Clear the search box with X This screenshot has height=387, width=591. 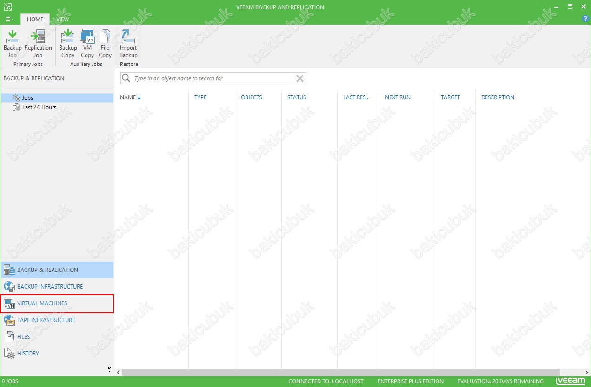(300, 78)
